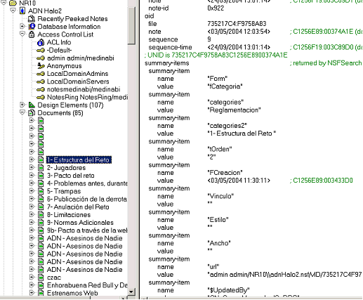Image resolution: width=363 pixels, height=300 pixels.
Task: Select the Estrenamos Web document
Action: click(x=72, y=293)
